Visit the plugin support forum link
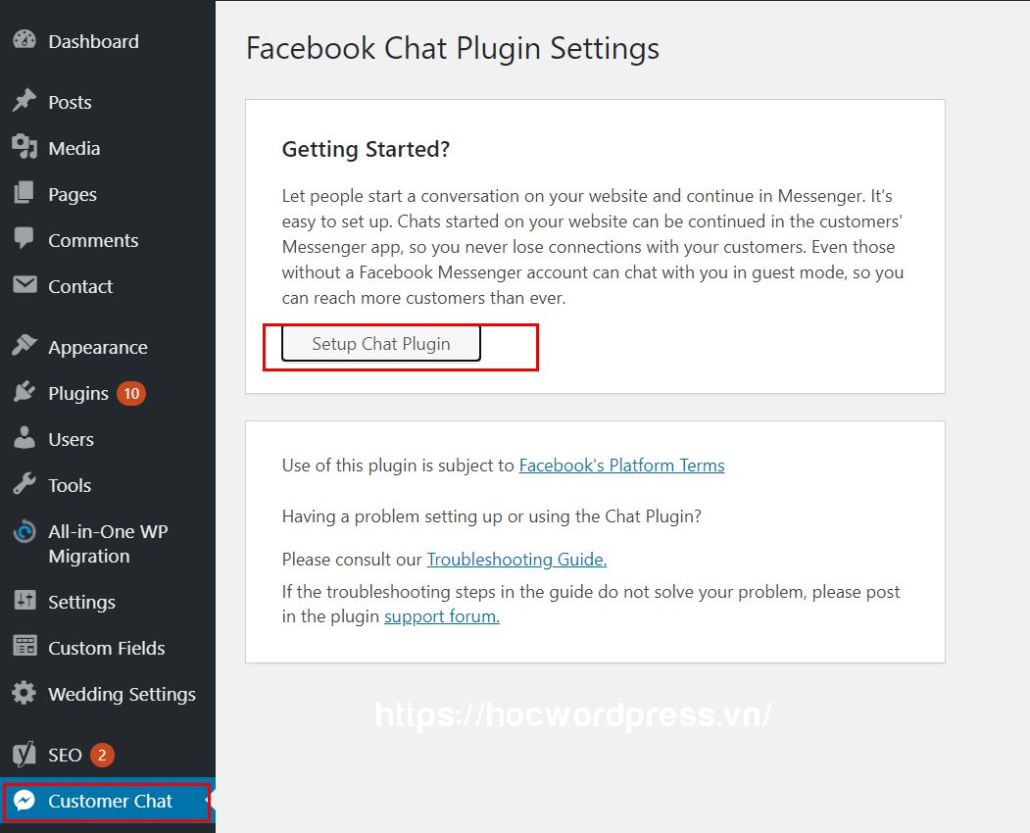 pyautogui.click(x=442, y=616)
